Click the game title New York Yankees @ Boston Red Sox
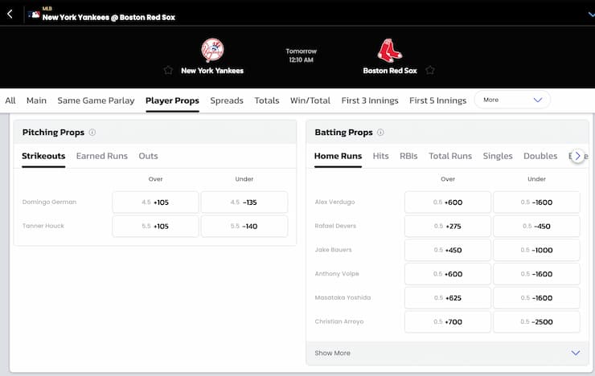Viewport: 595px width, 376px height. tap(109, 17)
